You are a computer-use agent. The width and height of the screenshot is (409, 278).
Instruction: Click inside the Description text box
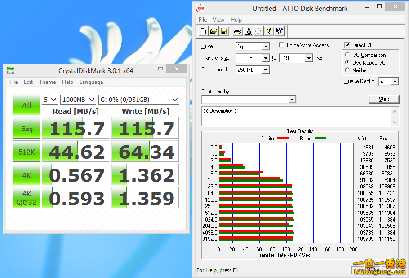[x=297, y=117]
